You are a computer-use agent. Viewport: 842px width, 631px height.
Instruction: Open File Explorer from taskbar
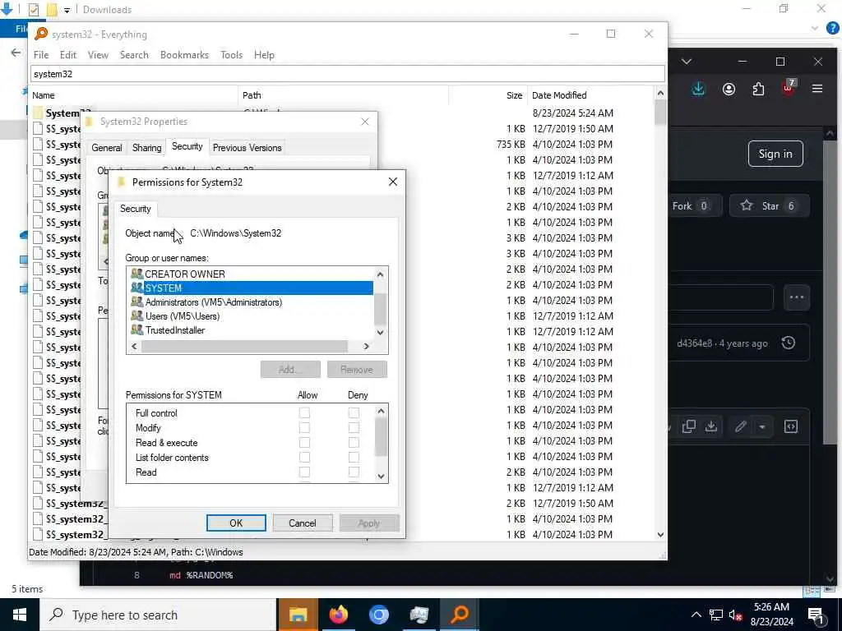pyautogui.click(x=298, y=615)
